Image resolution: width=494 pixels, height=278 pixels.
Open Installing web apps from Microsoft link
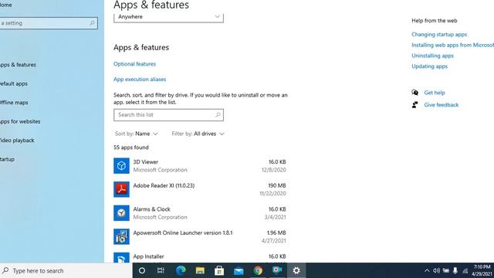(x=453, y=45)
